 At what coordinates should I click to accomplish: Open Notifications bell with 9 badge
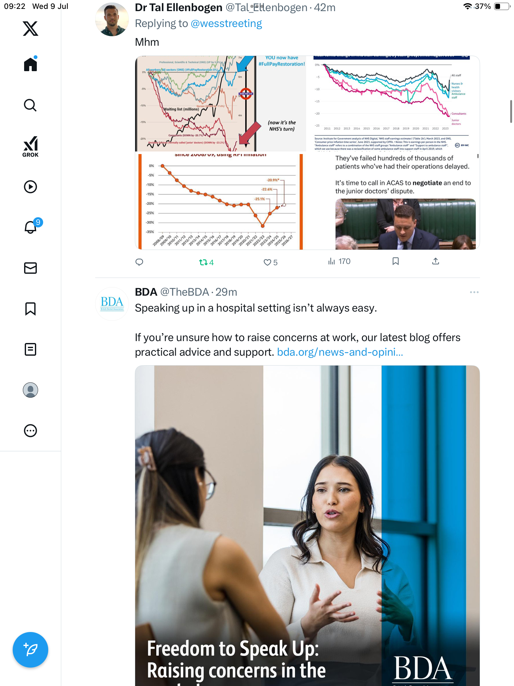[x=32, y=226]
